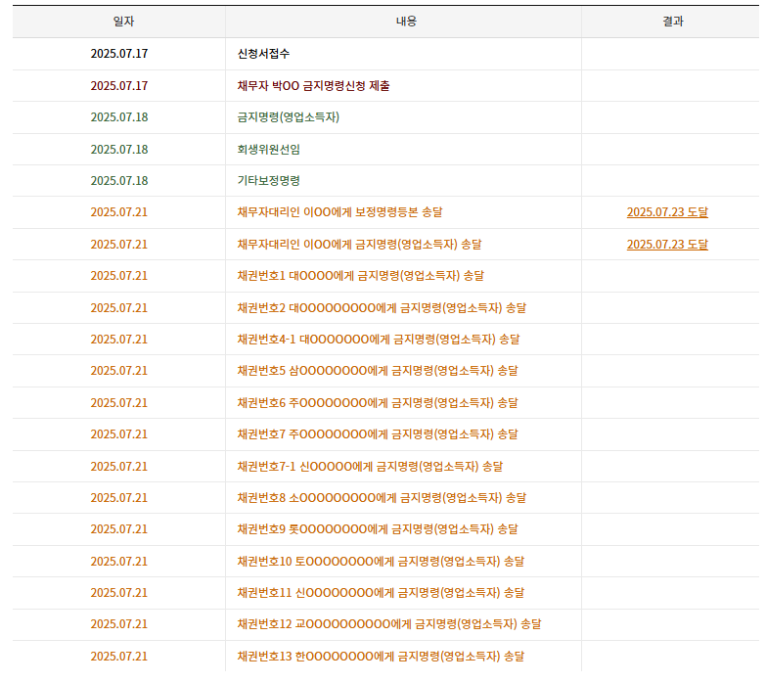Select the 채권번호4-1 송달 entry
766x683 pixels.
coord(379,340)
